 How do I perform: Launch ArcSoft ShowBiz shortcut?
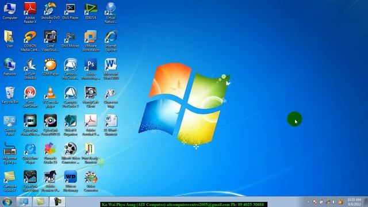click(x=30, y=69)
